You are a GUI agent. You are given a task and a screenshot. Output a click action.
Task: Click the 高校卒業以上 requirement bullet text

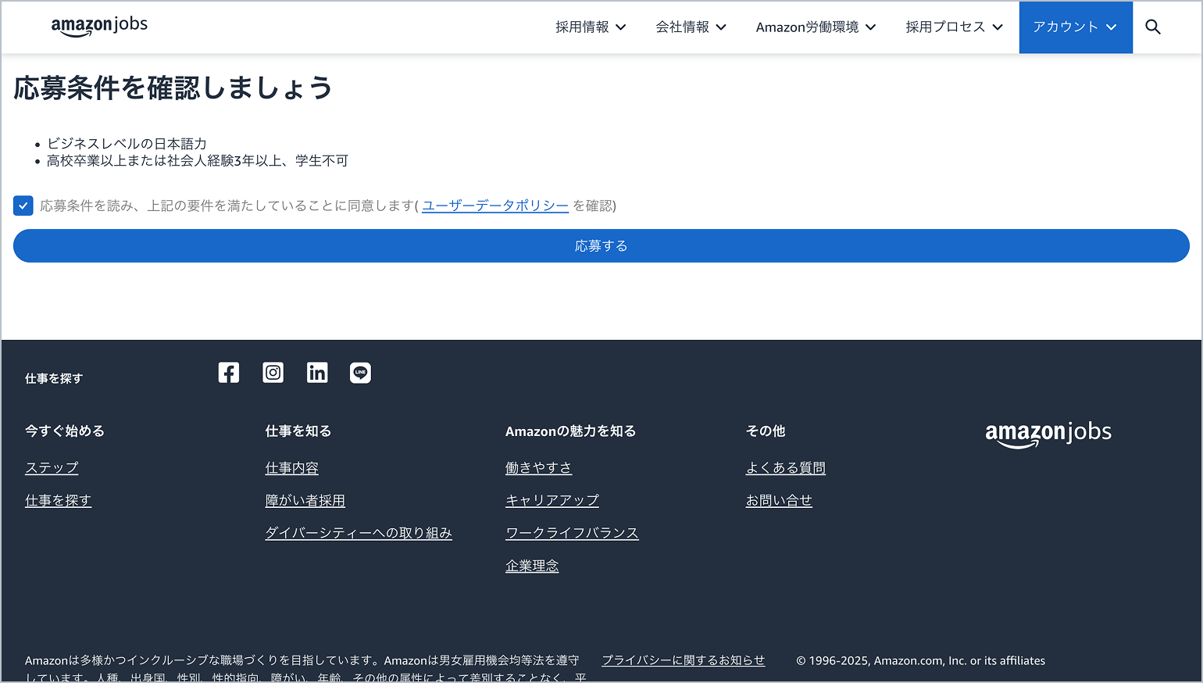click(x=198, y=161)
